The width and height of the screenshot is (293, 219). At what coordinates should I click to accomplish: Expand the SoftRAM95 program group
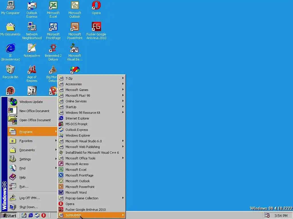pos(92,215)
